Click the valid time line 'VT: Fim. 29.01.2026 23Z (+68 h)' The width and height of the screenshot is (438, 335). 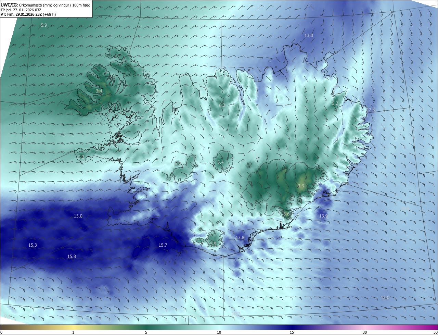pos(28,14)
